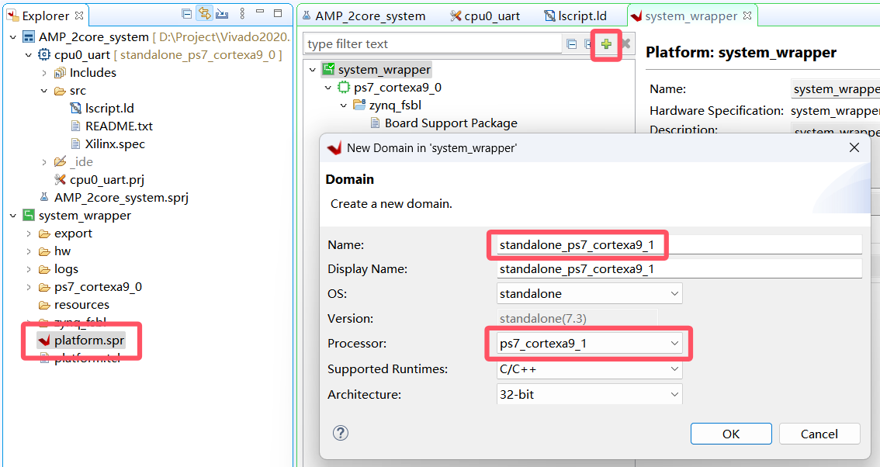
Task: Click the export folder icon
Action: pyautogui.click(x=44, y=233)
